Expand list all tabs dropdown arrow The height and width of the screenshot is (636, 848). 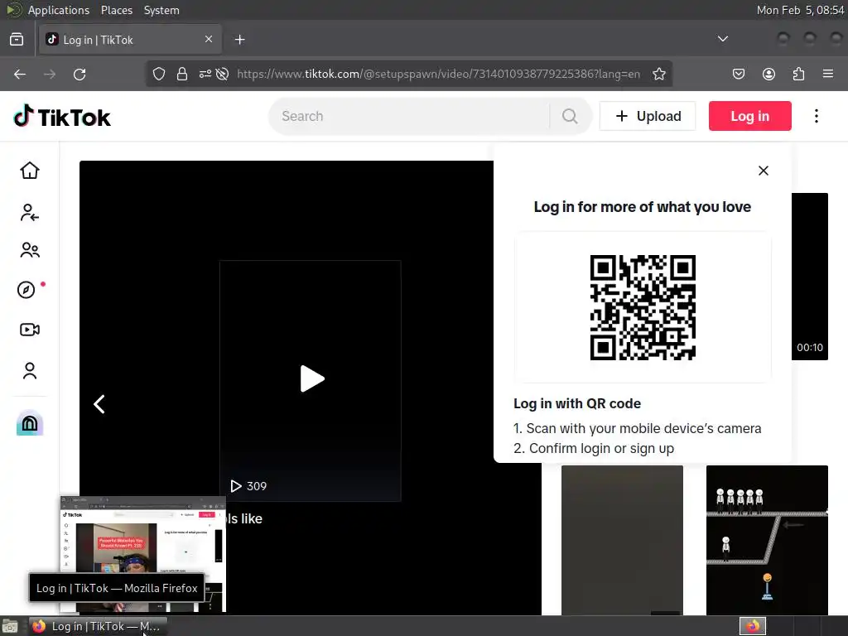(x=722, y=39)
